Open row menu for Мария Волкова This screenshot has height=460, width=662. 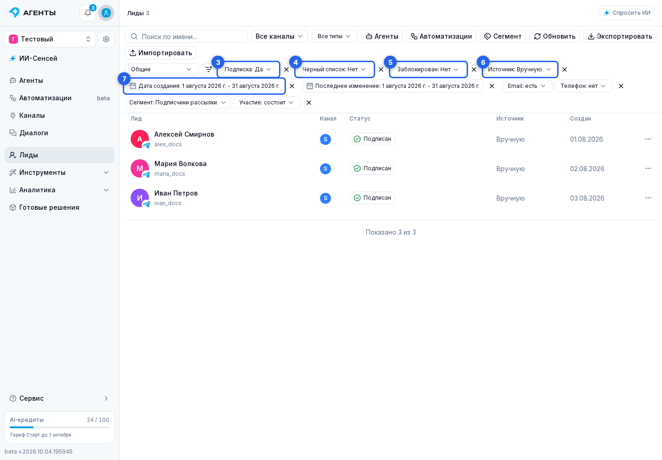(648, 168)
